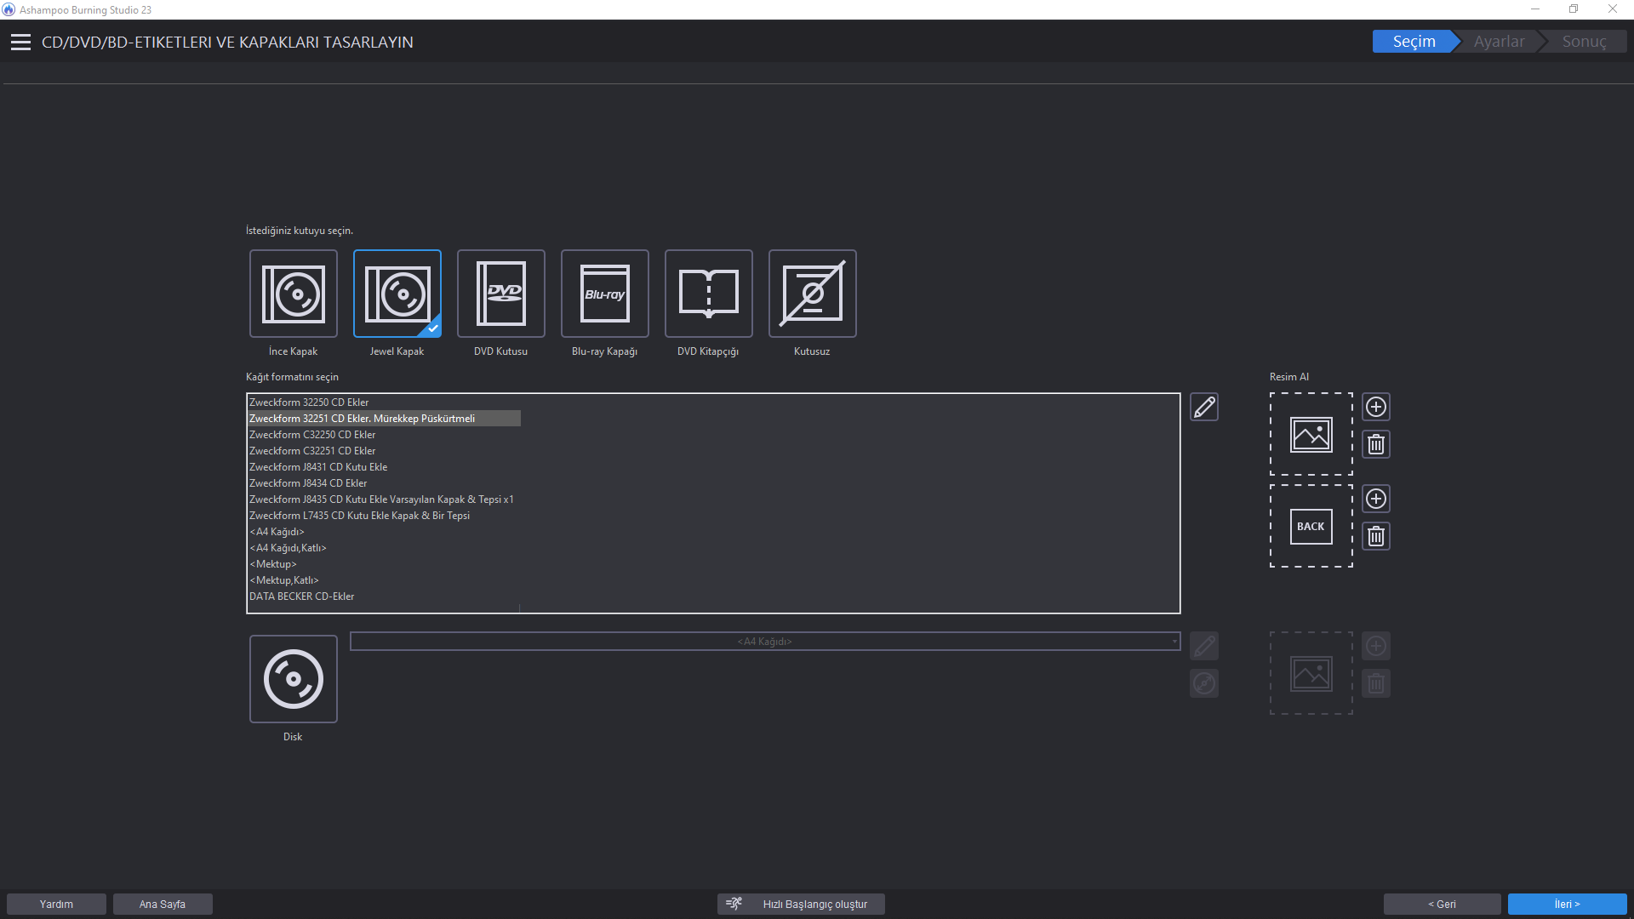Viewport: 1634px width, 919px height.
Task: Choose the DVD Kutusu case icon
Action: tap(501, 294)
